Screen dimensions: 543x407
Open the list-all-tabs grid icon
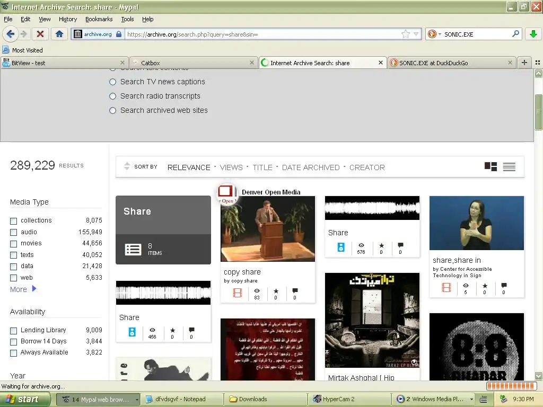[x=538, y=63]
